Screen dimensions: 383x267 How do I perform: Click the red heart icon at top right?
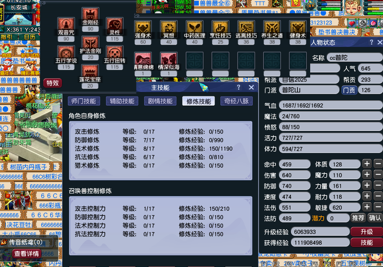(351, 24)
